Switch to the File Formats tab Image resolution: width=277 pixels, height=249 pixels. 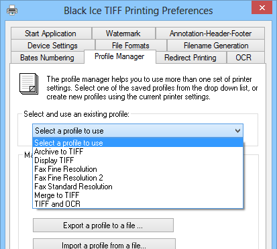(131, 46)
